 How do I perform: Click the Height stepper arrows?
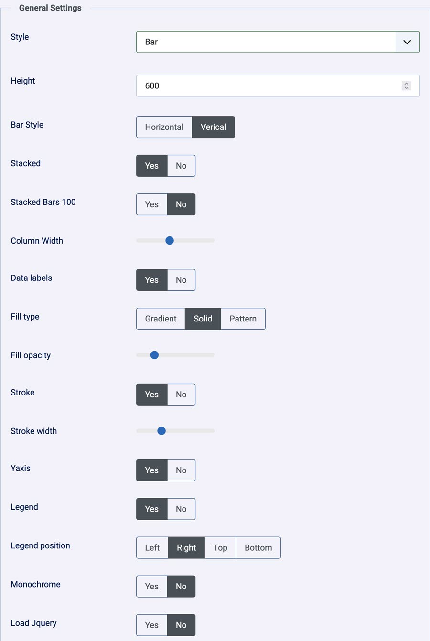point(406,86)
